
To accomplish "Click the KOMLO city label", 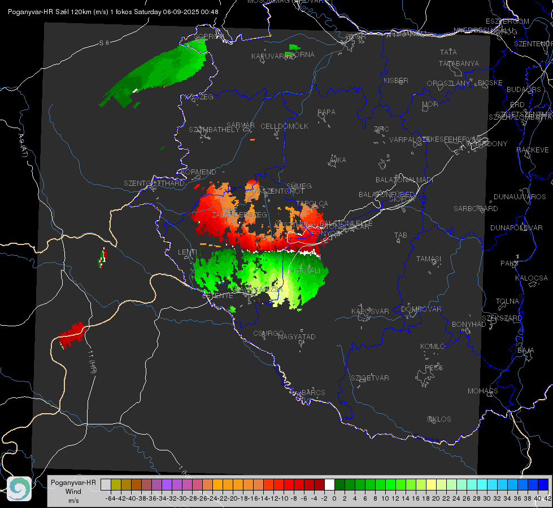I will click(x=433, y=347).
